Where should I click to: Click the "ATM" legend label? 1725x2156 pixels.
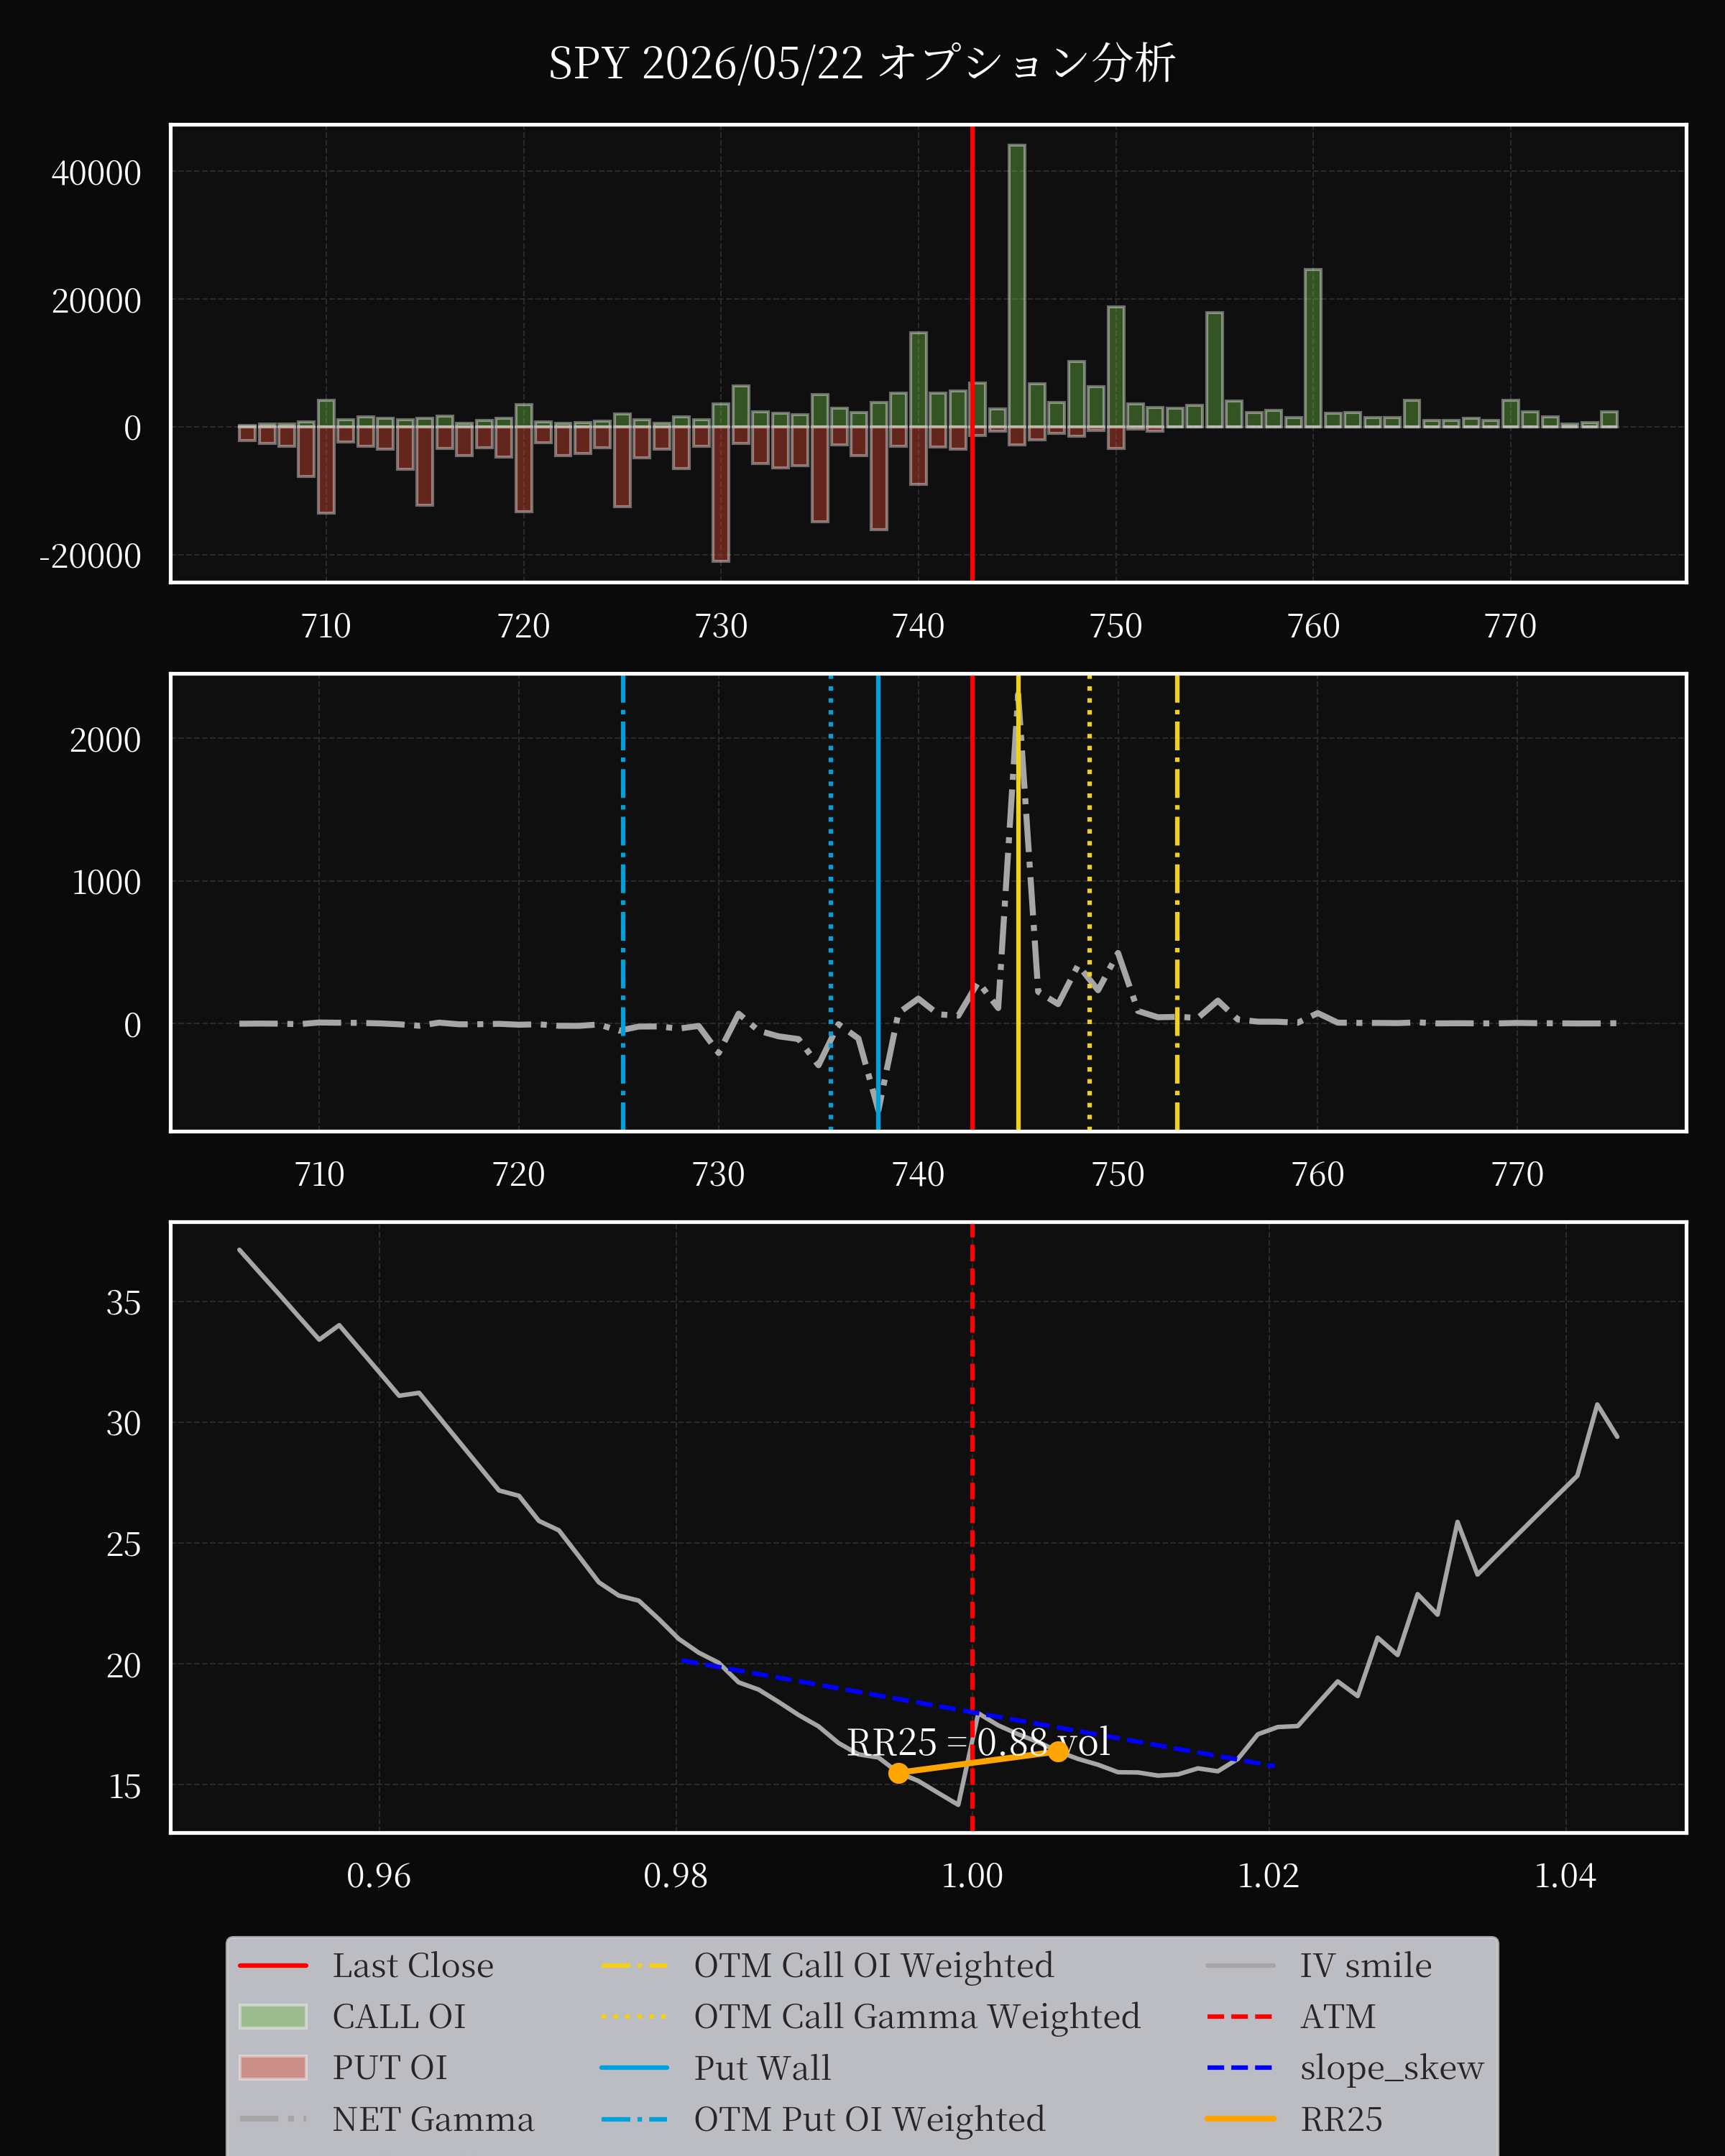pos(1338,2016)
